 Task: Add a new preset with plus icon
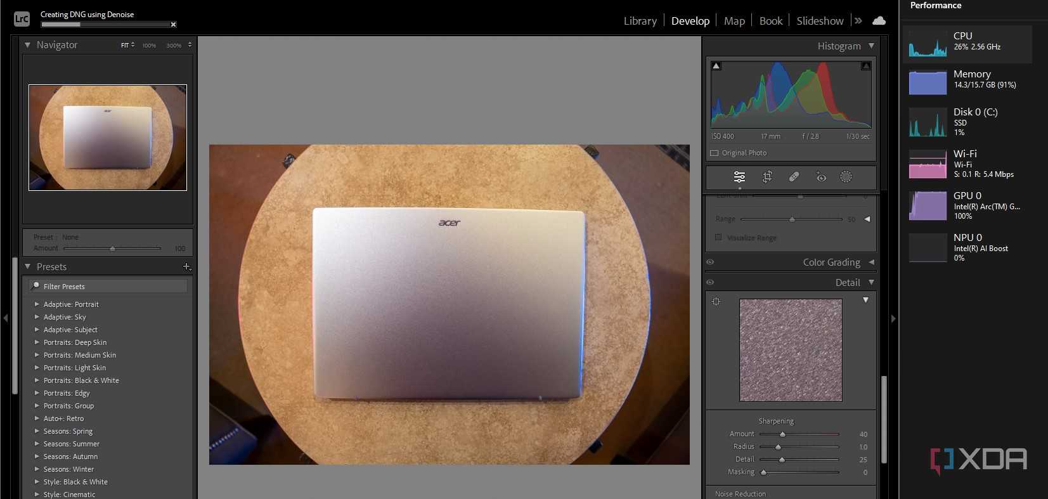click(x=186, y=267)
